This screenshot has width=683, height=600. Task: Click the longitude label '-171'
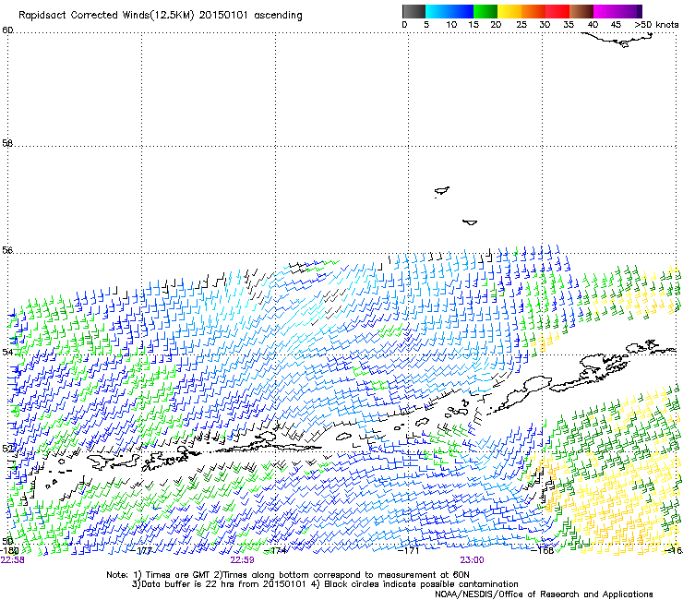click(x=408, y=550)
